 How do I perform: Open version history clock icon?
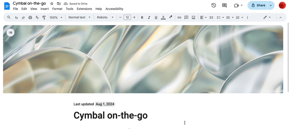[213, 5]
